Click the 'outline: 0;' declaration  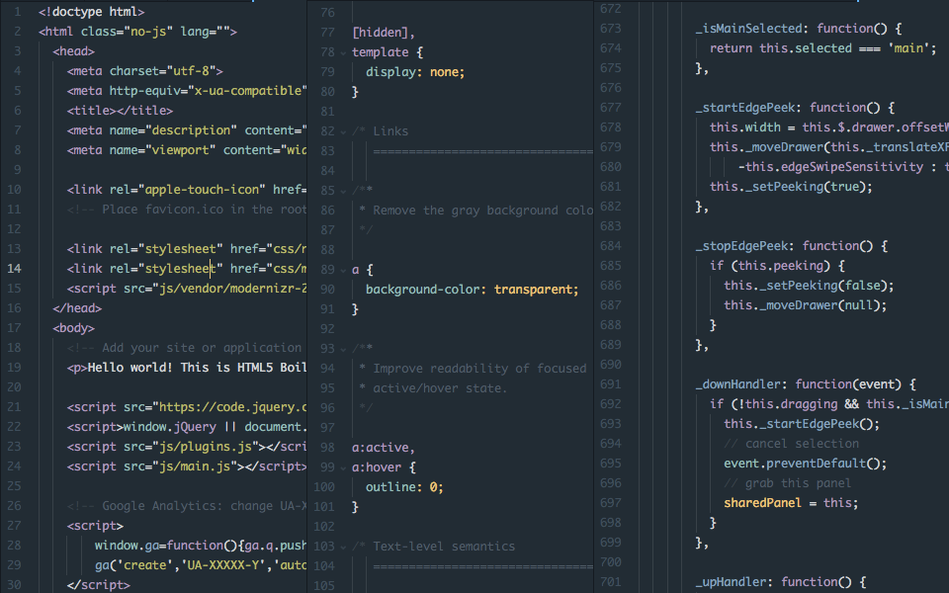coord(404,487)
